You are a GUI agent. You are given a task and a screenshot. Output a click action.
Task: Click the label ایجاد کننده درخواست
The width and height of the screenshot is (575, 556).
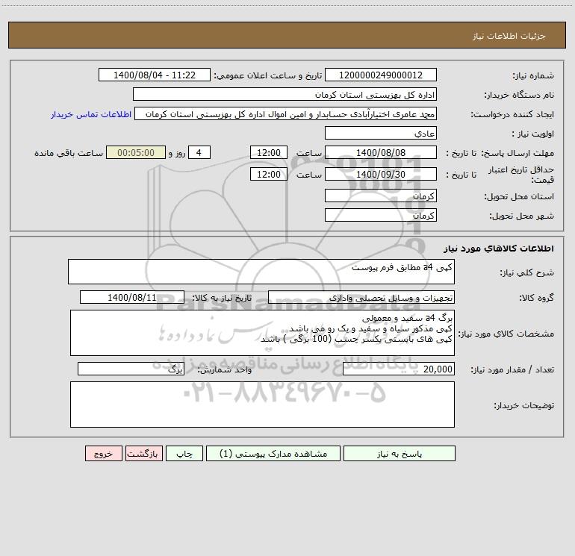tap(512, 115)
